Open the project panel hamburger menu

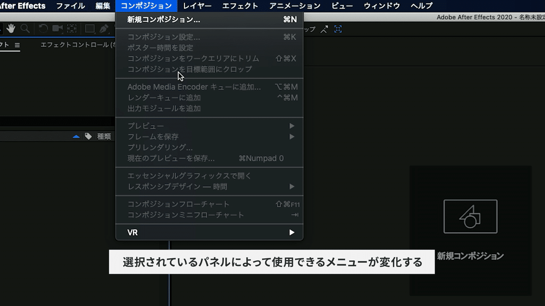tap(17, 45)
